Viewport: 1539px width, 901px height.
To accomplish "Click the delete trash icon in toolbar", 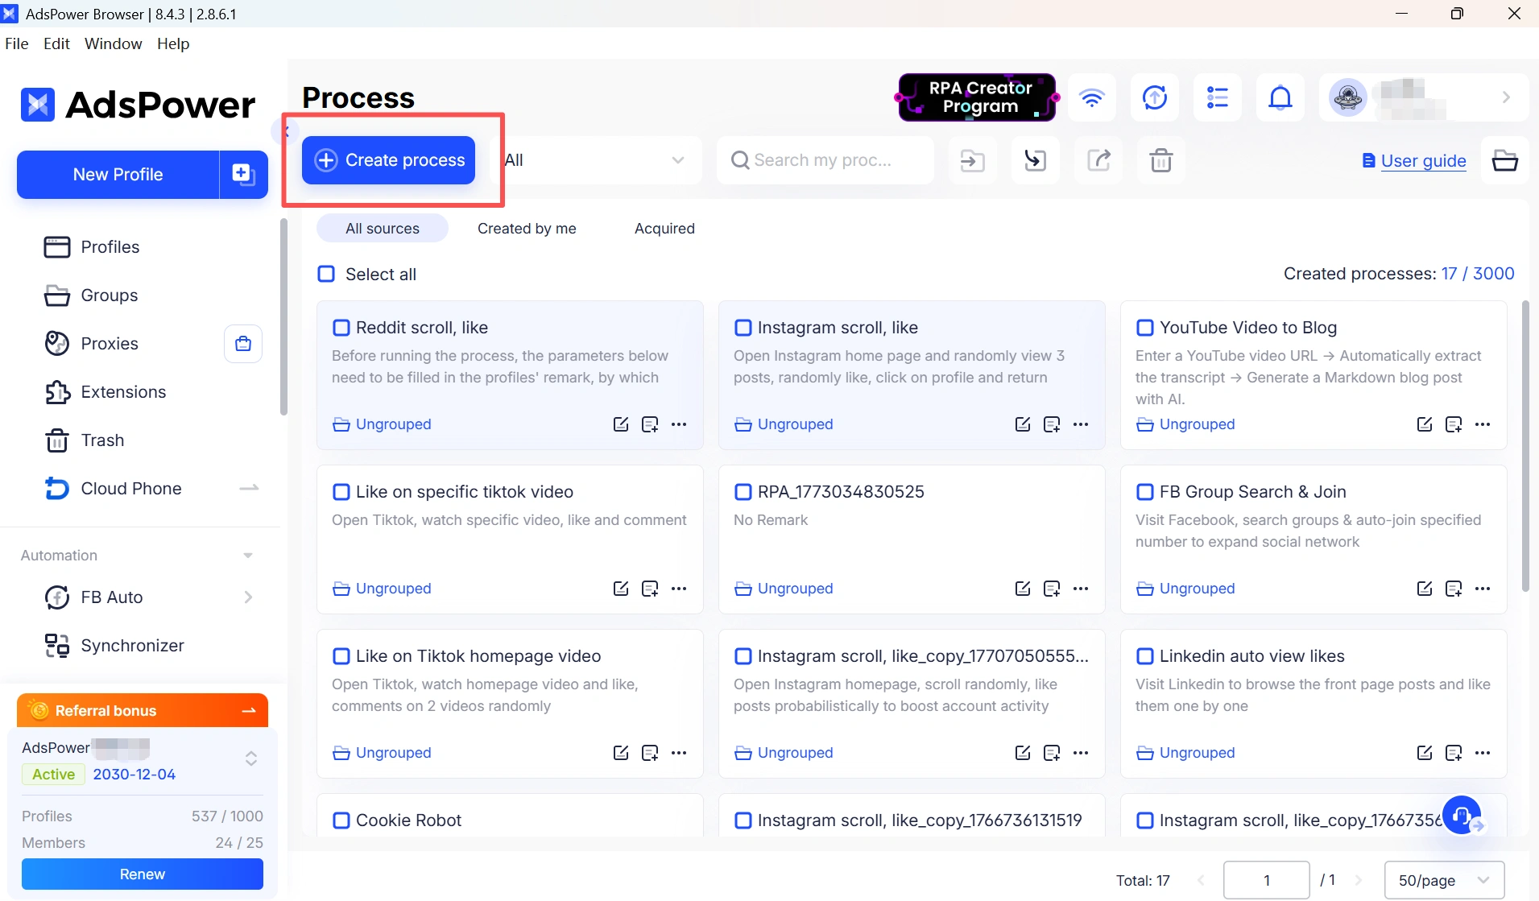I will click(x=1161, y=160).
